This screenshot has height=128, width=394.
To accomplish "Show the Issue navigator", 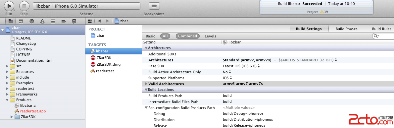I will click(x=42, y=21).
